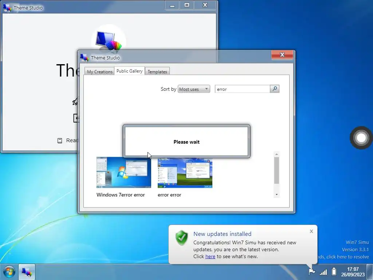Click the gallery scrollbar down arrow

(x=276, y=195)
